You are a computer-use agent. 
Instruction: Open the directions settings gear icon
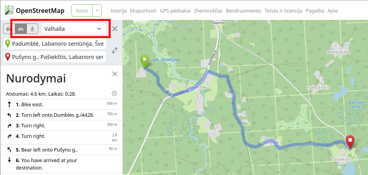pos(114,93)
